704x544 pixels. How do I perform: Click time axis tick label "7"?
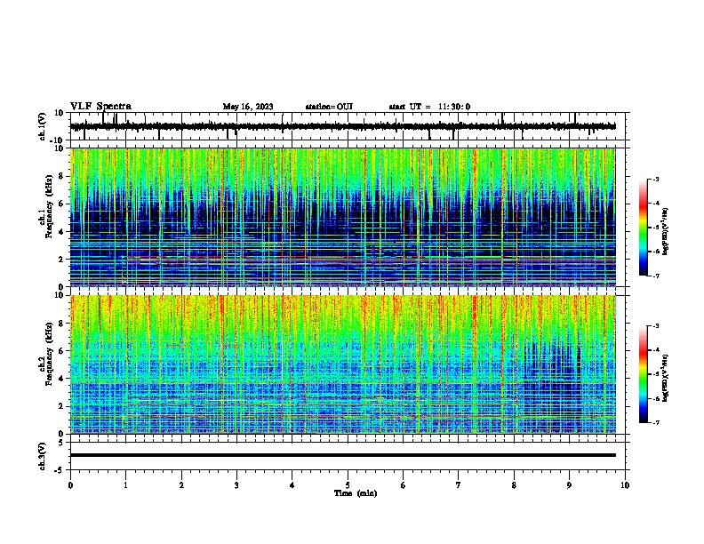(x=459, y=485)
